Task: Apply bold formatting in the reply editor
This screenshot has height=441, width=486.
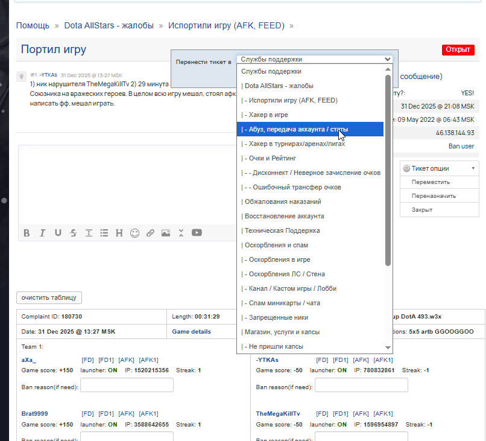Action: [27, 233]
